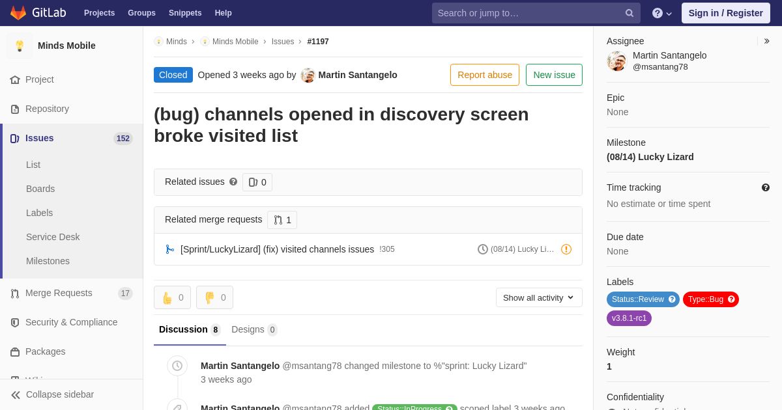Click the Issues count badge 152
The width and height of the screenshot is (782, 410).
123,139
